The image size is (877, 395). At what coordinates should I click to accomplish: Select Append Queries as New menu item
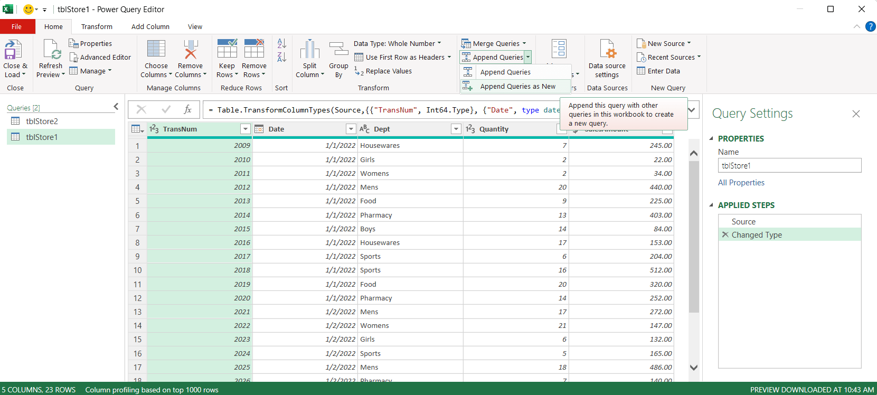[x=517, y=86]
